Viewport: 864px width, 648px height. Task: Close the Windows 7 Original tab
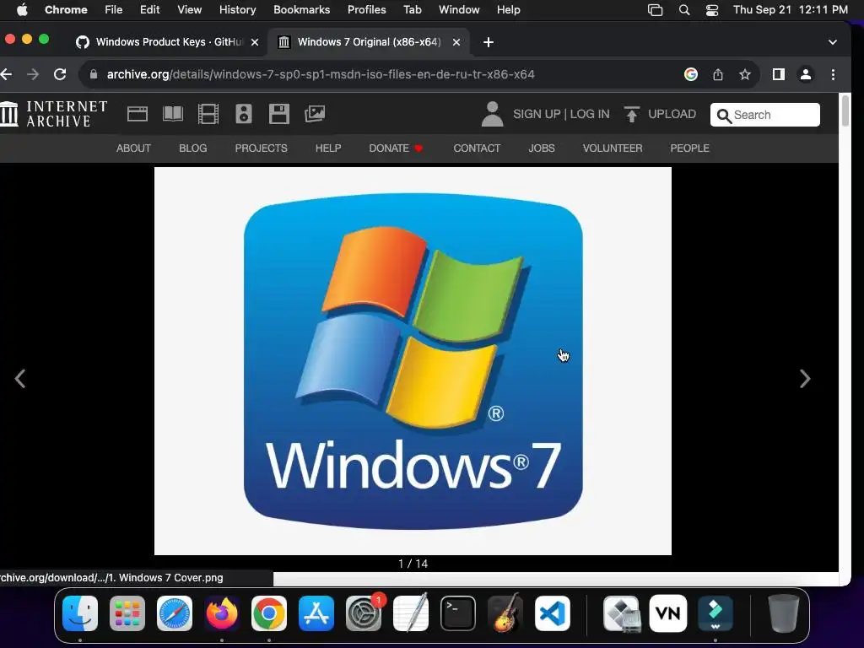[x=456, y=42]
